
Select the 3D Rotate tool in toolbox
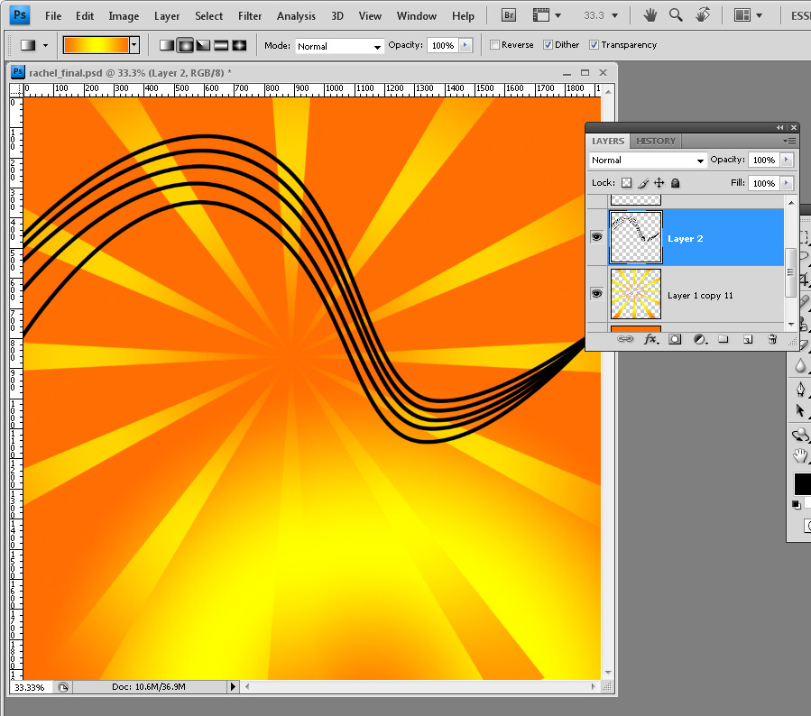tap(801, 435)
